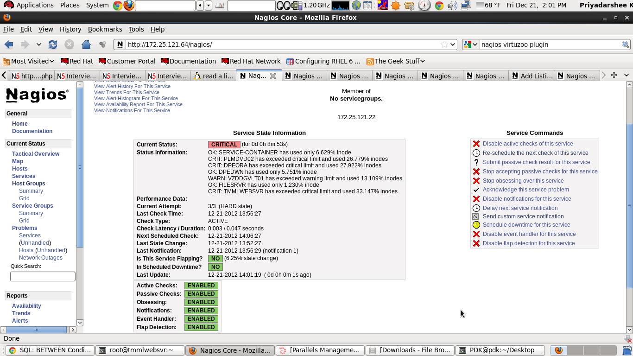Click the question mark icon for passive check result
The image size is (633, 356).
tap(476, 162)
